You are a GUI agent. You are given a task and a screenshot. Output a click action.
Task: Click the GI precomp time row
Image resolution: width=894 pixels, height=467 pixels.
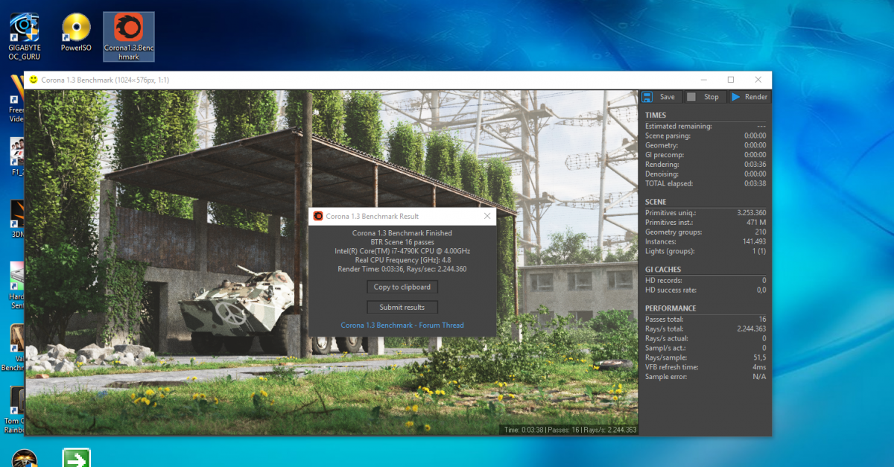click(705, 155)
